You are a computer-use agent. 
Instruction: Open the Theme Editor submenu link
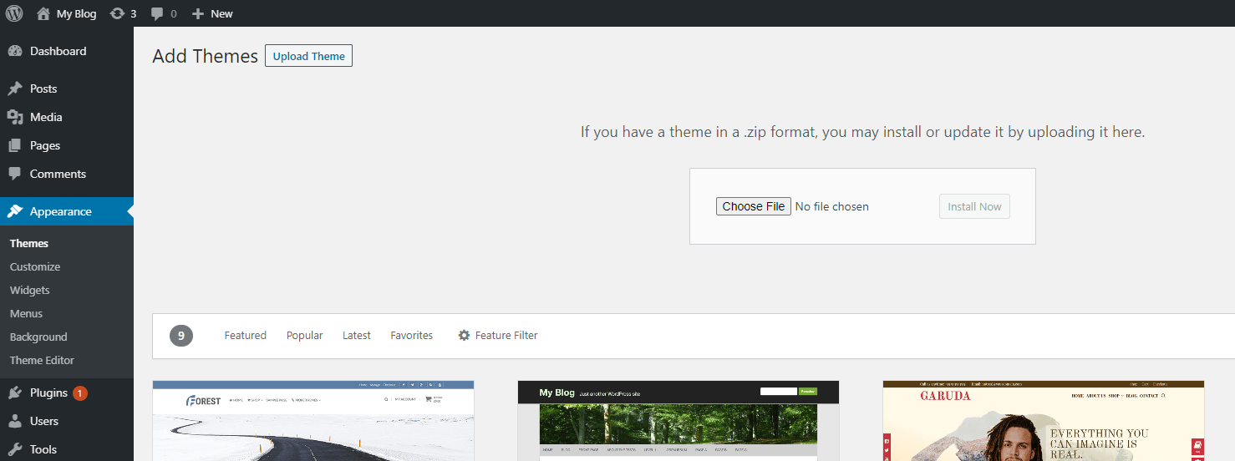click(x=42, y=360)
